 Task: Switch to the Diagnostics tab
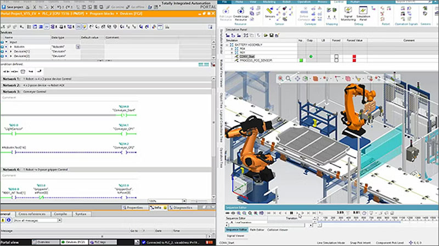[x=181, y=208]
